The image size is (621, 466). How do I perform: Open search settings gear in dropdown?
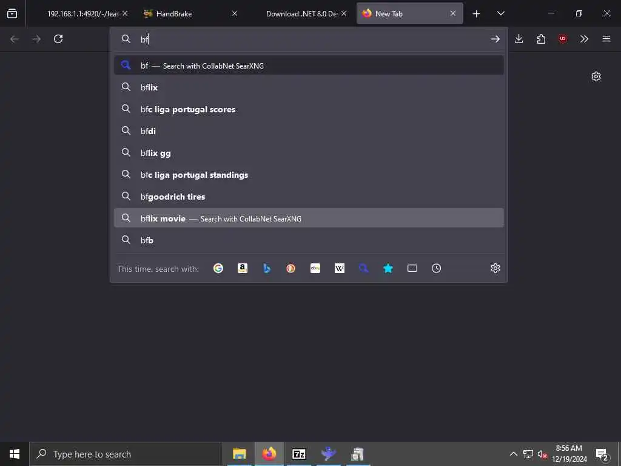(495, 268)
